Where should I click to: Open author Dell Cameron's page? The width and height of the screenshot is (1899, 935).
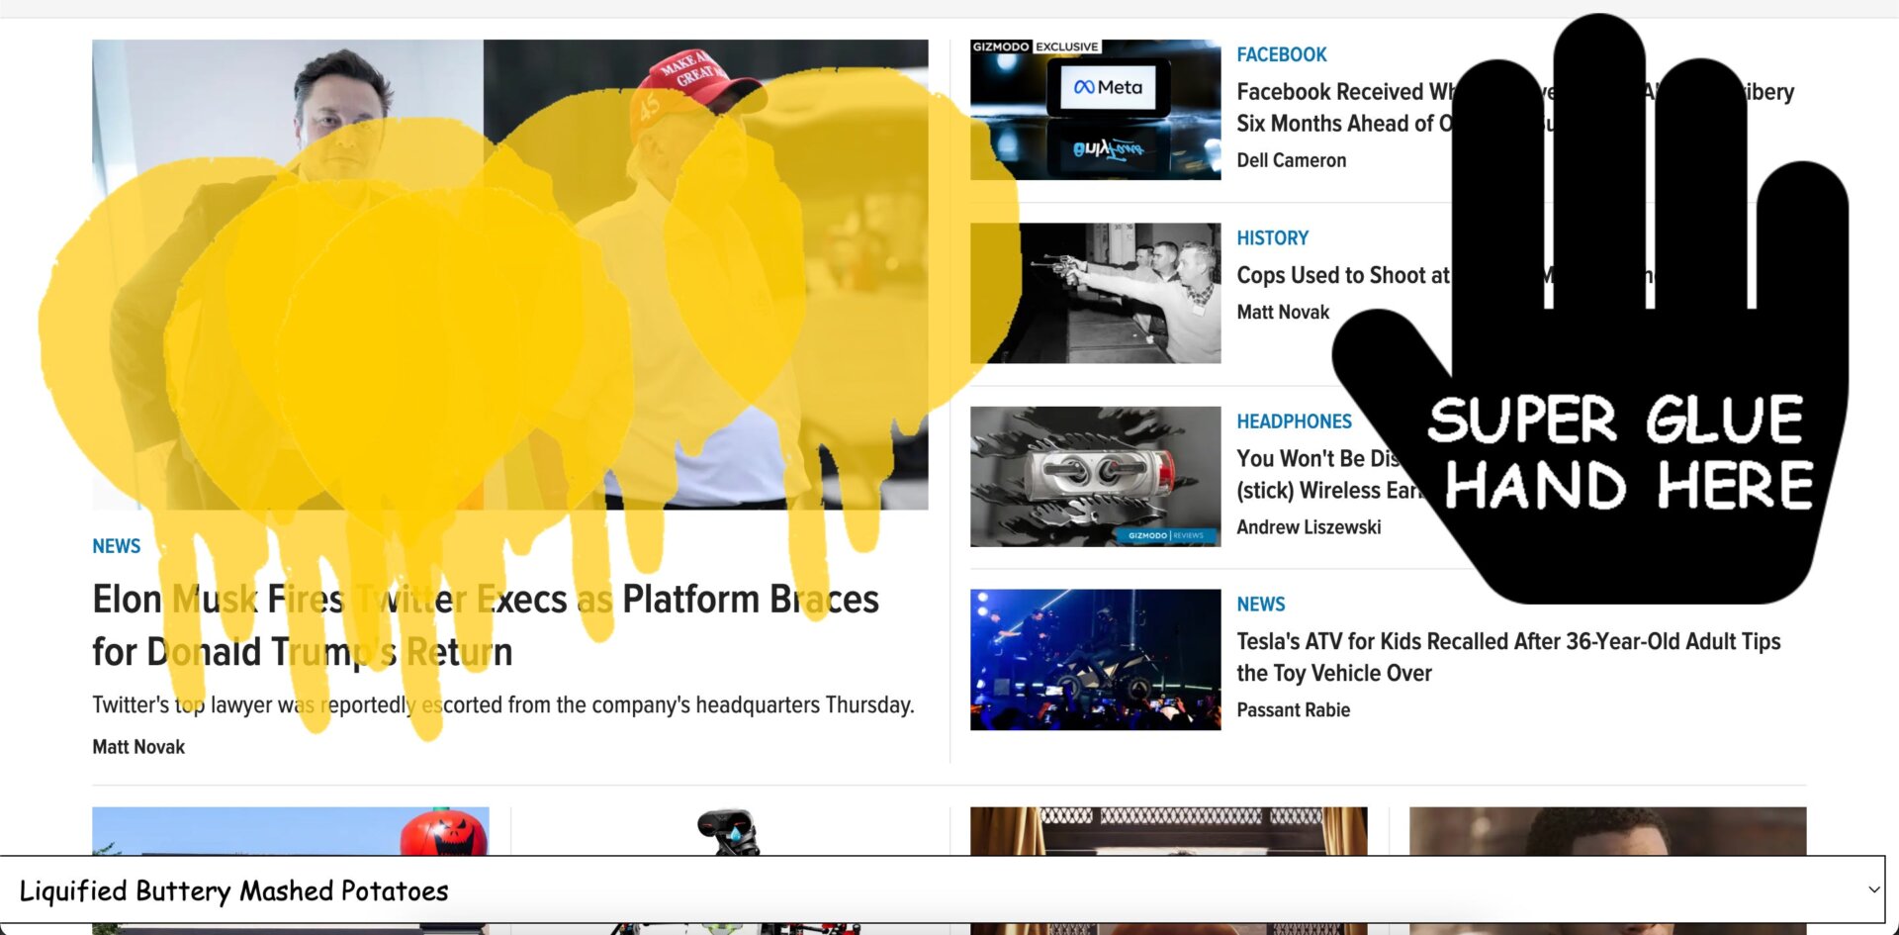click(1292, 159)
